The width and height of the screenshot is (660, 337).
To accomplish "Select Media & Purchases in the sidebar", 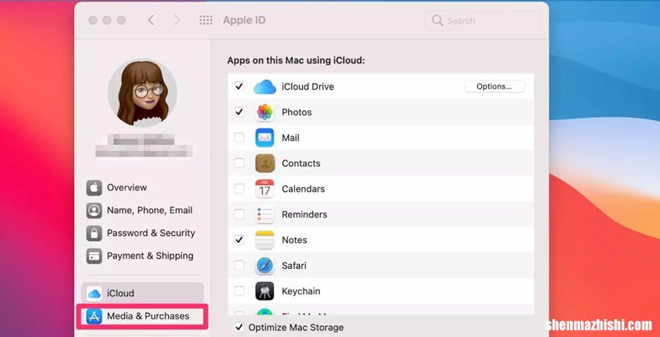I will tap(143, 316).
